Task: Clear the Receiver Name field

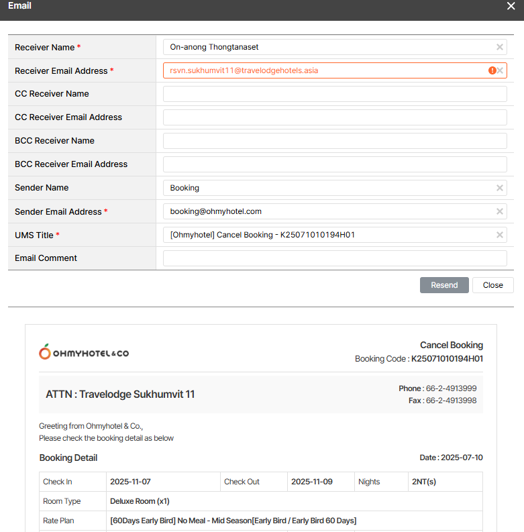Action: [x=500, y=47]
